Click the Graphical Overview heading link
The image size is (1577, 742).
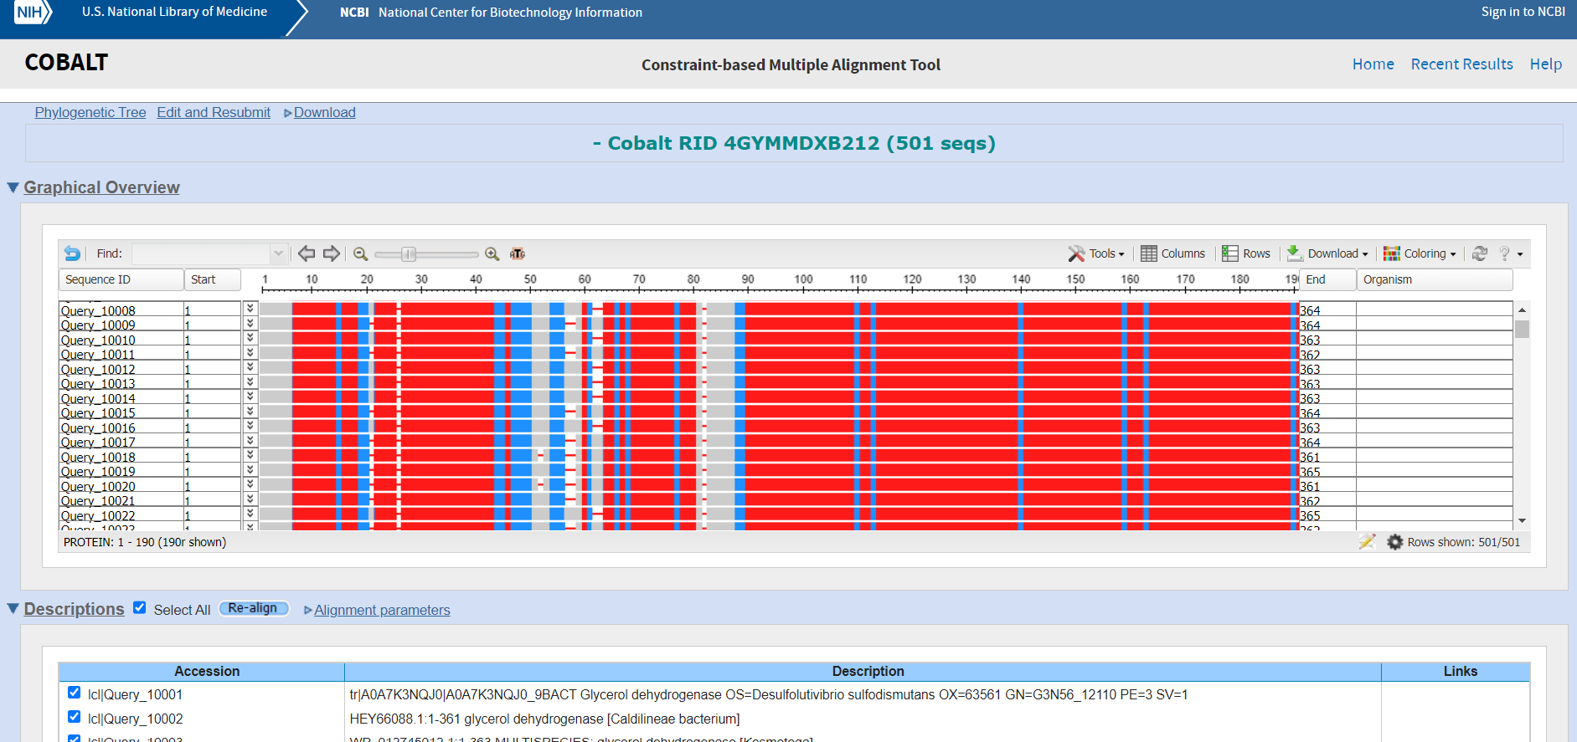point(101,187)
